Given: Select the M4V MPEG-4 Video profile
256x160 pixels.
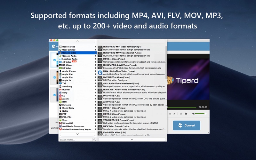Looking at the screenshot, I should pos(132,79).
